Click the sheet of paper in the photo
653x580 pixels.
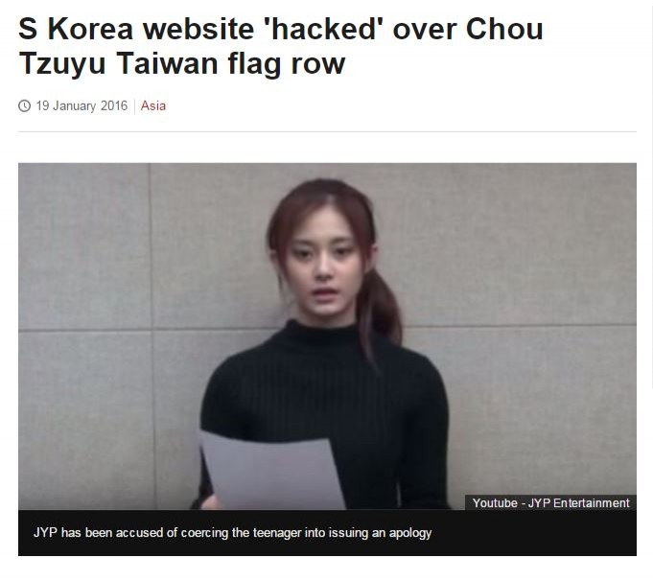pyautogui.click(x=270, y=470)
